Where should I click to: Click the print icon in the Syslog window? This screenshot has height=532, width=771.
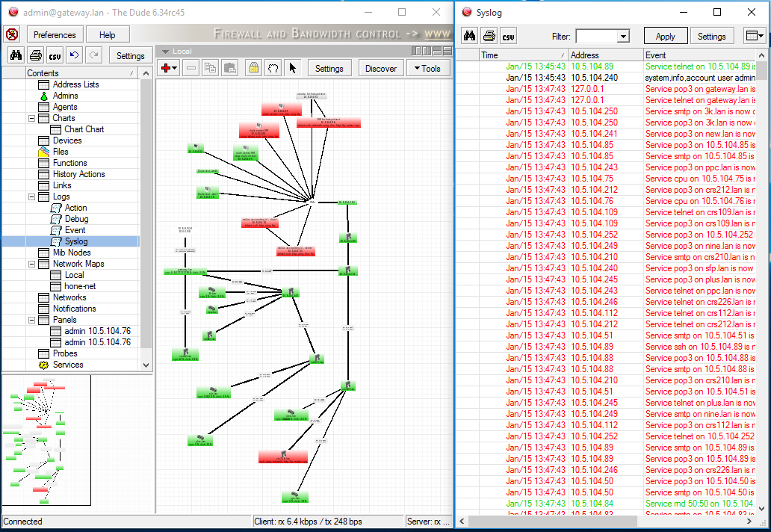pyautogui.click(x=489, y=35)
